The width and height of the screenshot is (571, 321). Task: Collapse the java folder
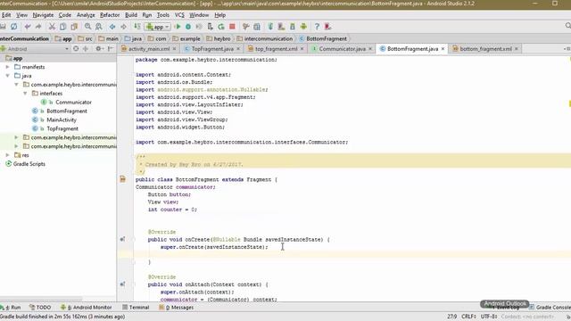(8, 76)
